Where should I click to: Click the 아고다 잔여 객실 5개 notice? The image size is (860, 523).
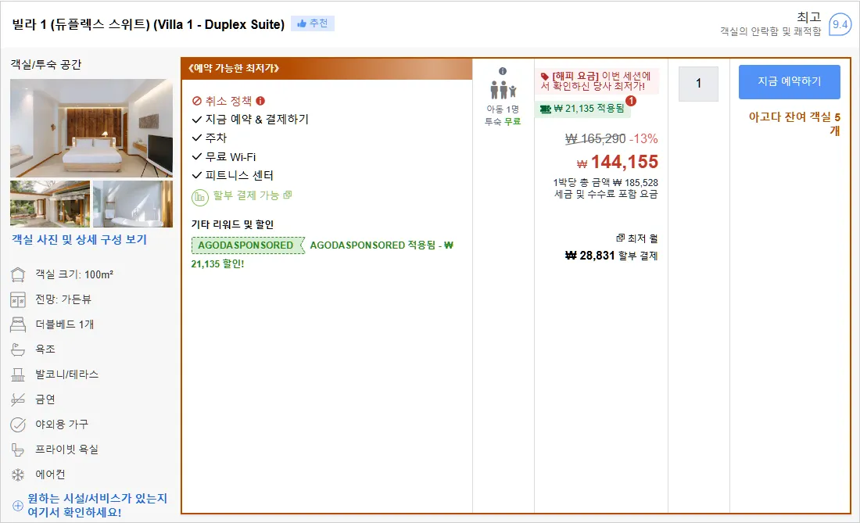(x=795, y=124)
